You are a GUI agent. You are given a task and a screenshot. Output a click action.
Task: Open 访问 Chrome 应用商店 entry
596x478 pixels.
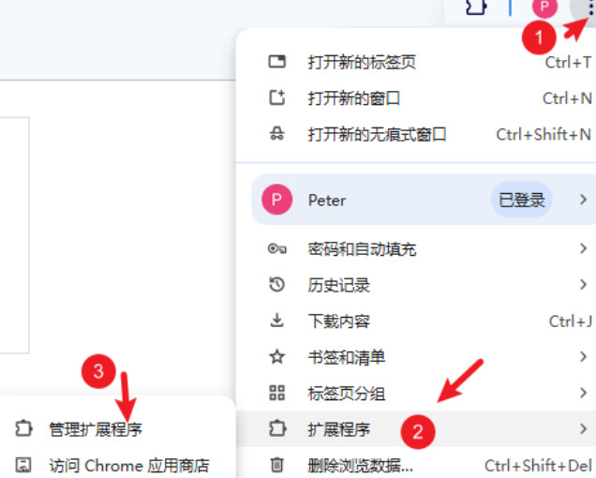[x=129, y=465]
